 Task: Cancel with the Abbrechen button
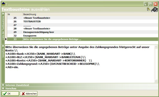point(29,94)
